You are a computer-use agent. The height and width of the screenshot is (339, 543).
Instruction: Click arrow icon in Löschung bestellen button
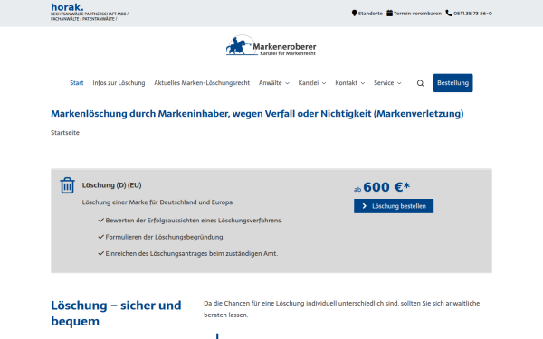(x=365, y=206)
